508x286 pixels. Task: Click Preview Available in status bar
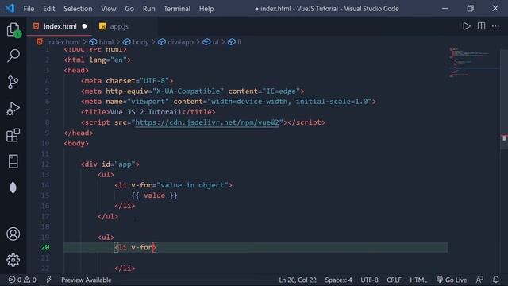(87, 280)
